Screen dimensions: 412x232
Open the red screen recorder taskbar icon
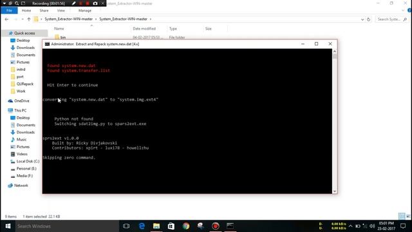click(x=216, y=226)
